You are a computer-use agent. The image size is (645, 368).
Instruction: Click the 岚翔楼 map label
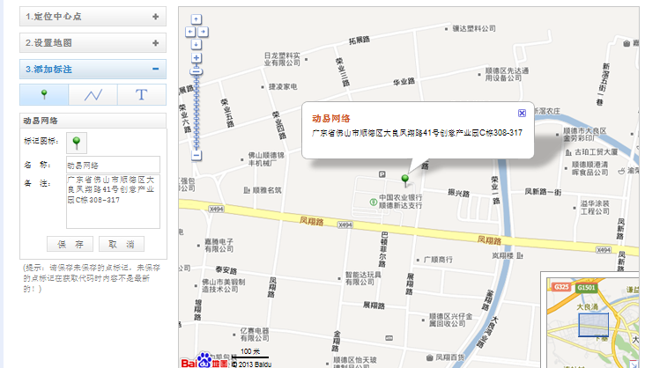click(x=502, y=255)
